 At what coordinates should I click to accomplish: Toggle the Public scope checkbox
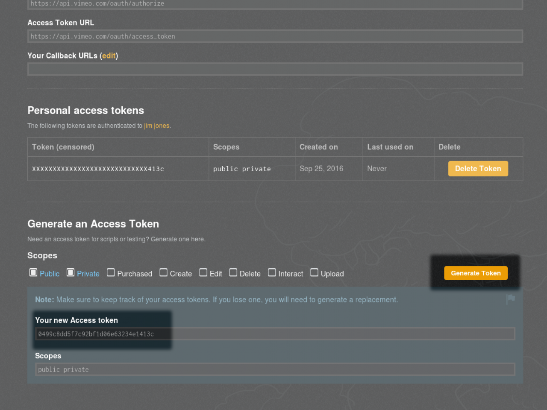pos(33,272)
